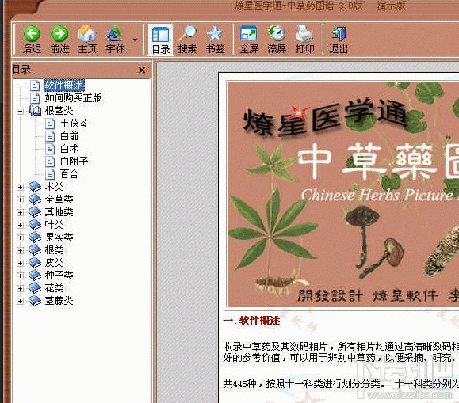This screenshot has width=459, height=403.
Task: Expand the 花类 category
Action: [20, 288]
